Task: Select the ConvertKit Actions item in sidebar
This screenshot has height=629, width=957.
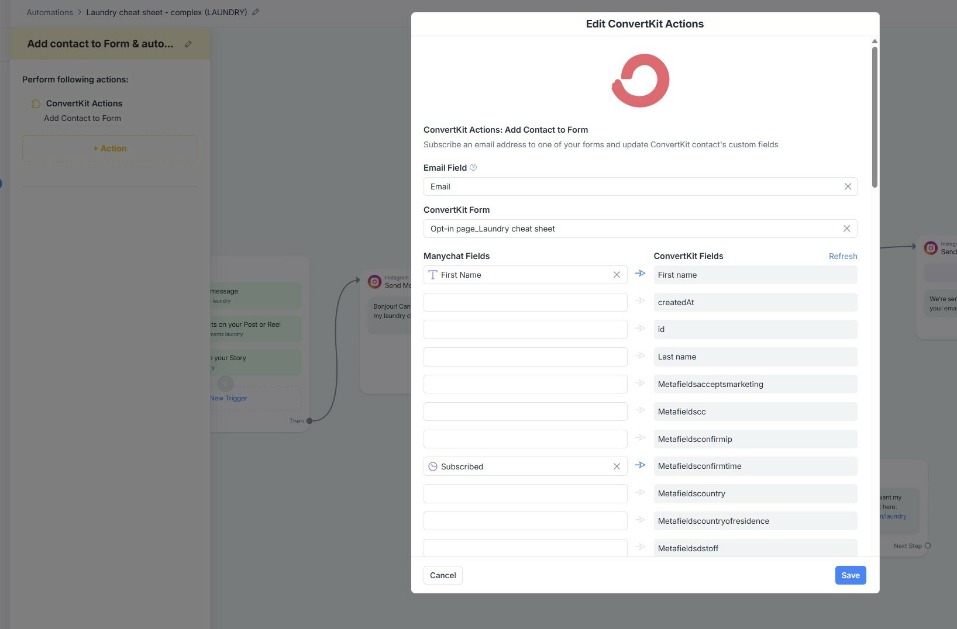Action: (x=84, y=103)
